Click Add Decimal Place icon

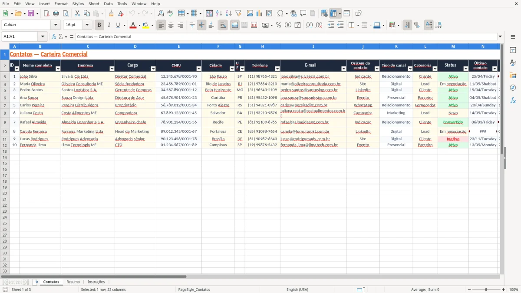(x=309, y=25)
